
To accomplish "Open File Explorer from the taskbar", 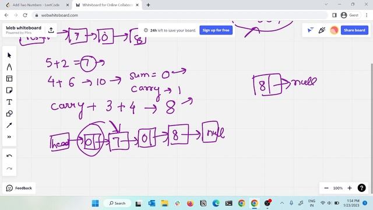I will (x=164, y=203).
